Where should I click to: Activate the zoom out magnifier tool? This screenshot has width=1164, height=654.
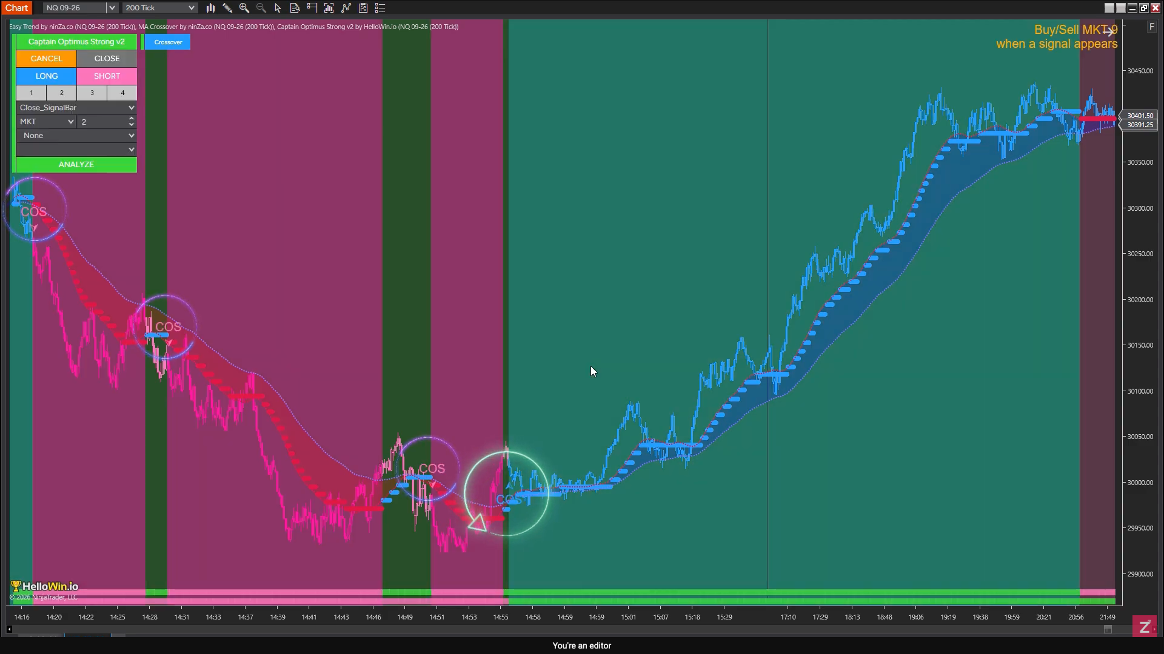(261, 8)
